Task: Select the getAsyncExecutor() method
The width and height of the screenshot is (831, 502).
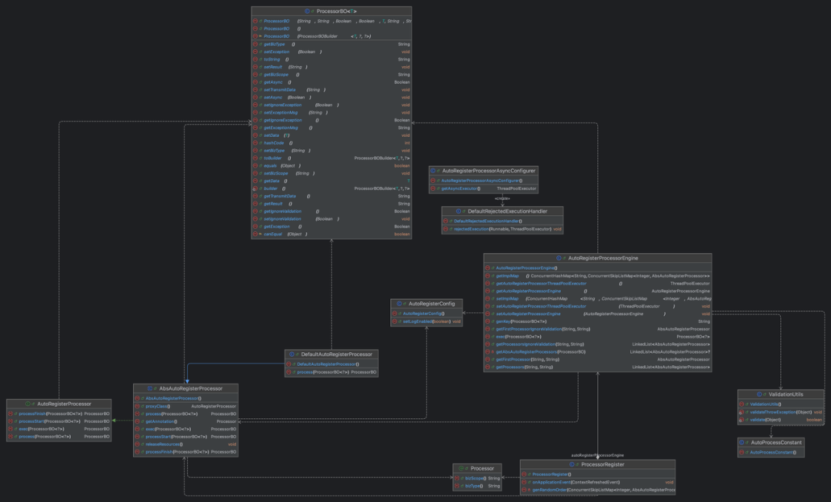Action: (483, 188)
